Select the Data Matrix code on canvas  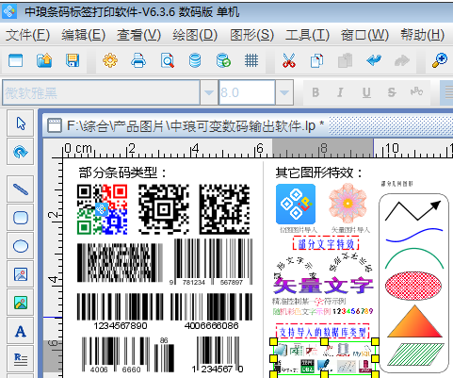tap(224, 209)
